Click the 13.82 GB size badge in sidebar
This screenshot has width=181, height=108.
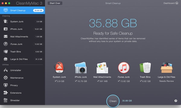(x=38, y=44)
